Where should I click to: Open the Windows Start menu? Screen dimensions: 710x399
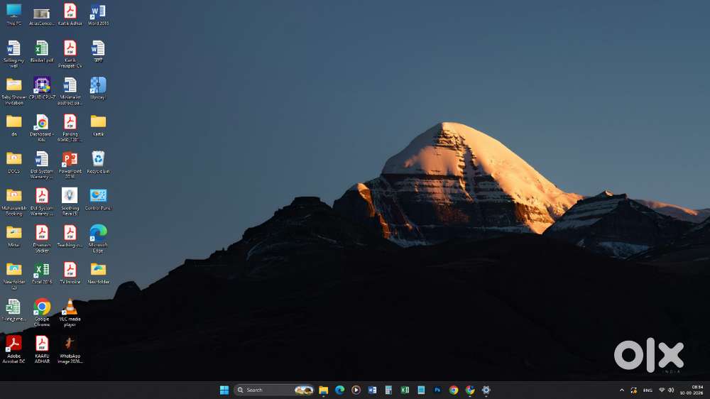(x=224, y=390)
